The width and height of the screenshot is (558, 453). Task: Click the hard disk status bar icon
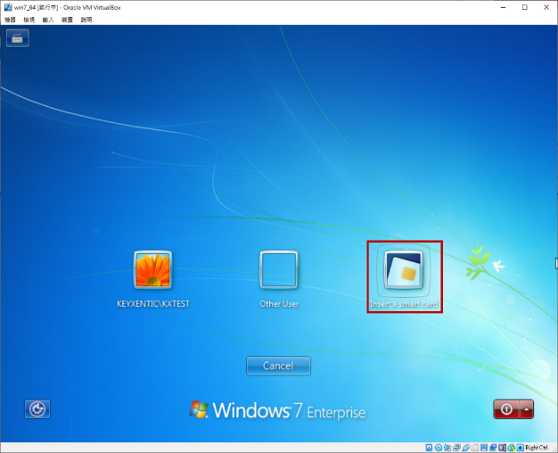click(x=429, y=448)
